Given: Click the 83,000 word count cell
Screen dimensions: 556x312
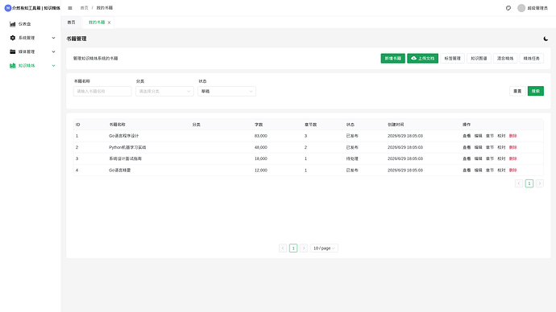Looking at the screenshot, I should (x=260, y=136).
